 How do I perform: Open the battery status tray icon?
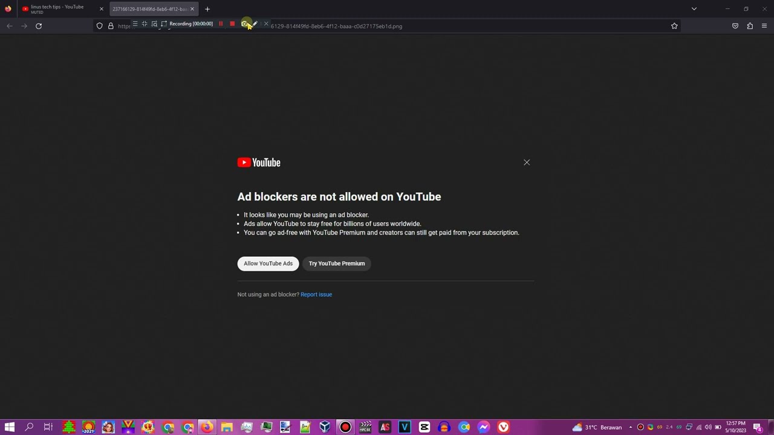[x=718, y=427]
